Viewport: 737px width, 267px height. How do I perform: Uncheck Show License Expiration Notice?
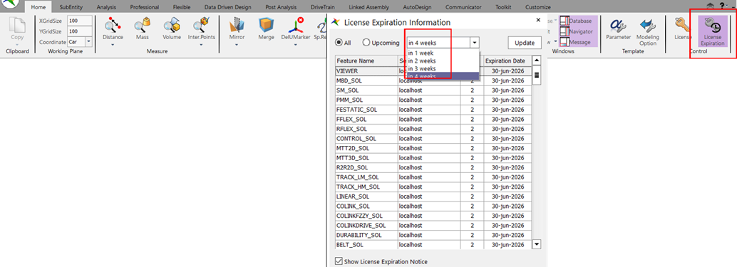click(x=339, y=261)
